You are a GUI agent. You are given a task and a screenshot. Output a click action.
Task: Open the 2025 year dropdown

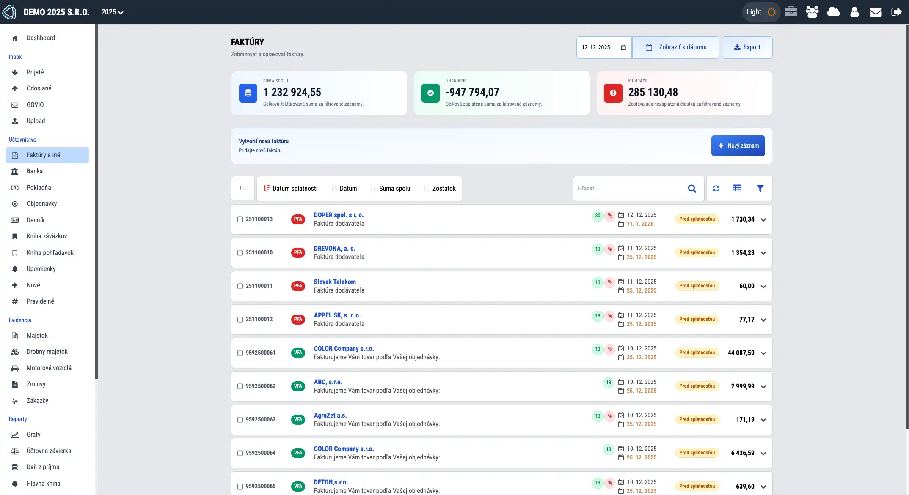click(112, 12)
